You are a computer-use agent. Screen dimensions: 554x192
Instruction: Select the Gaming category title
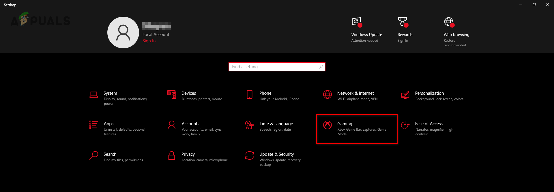[345, 124]
